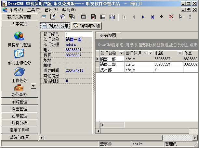
Task: Click the teal form view icon
Action: (84, 17)
